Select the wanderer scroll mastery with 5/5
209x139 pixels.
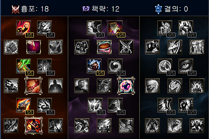[x=115, y=28]
